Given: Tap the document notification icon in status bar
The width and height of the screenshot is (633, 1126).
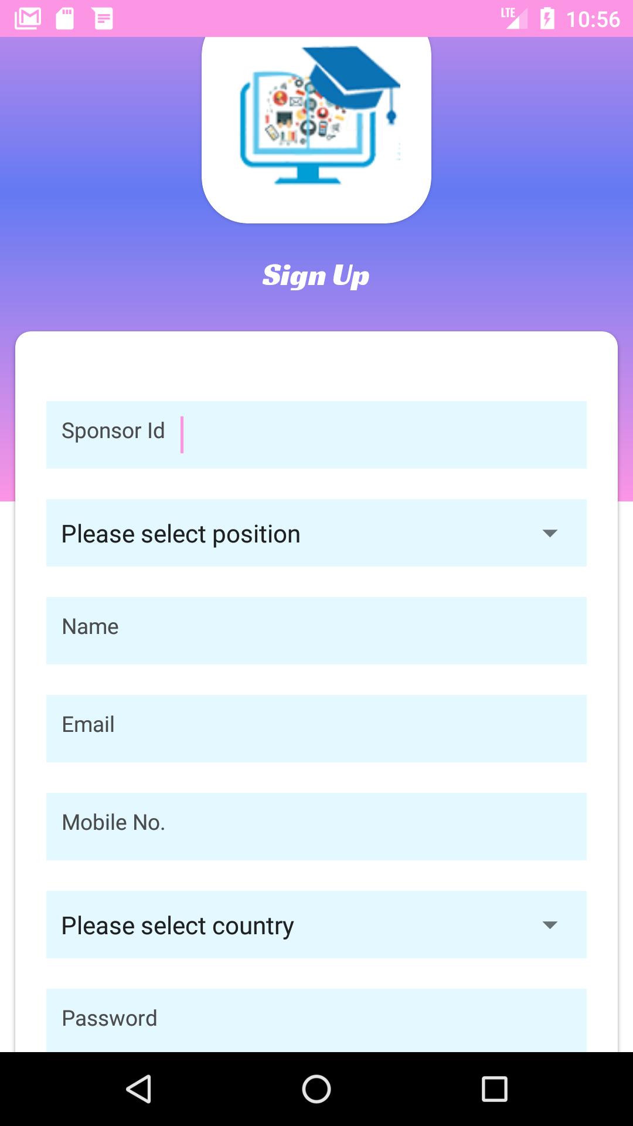Looking at the screenshot, I should 103,19.
